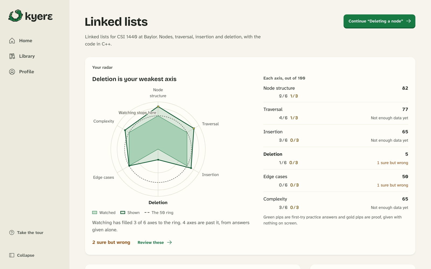Click the Deletion label under the radar
This screenshot has height=269, width=431.
(x=158, y=203)
